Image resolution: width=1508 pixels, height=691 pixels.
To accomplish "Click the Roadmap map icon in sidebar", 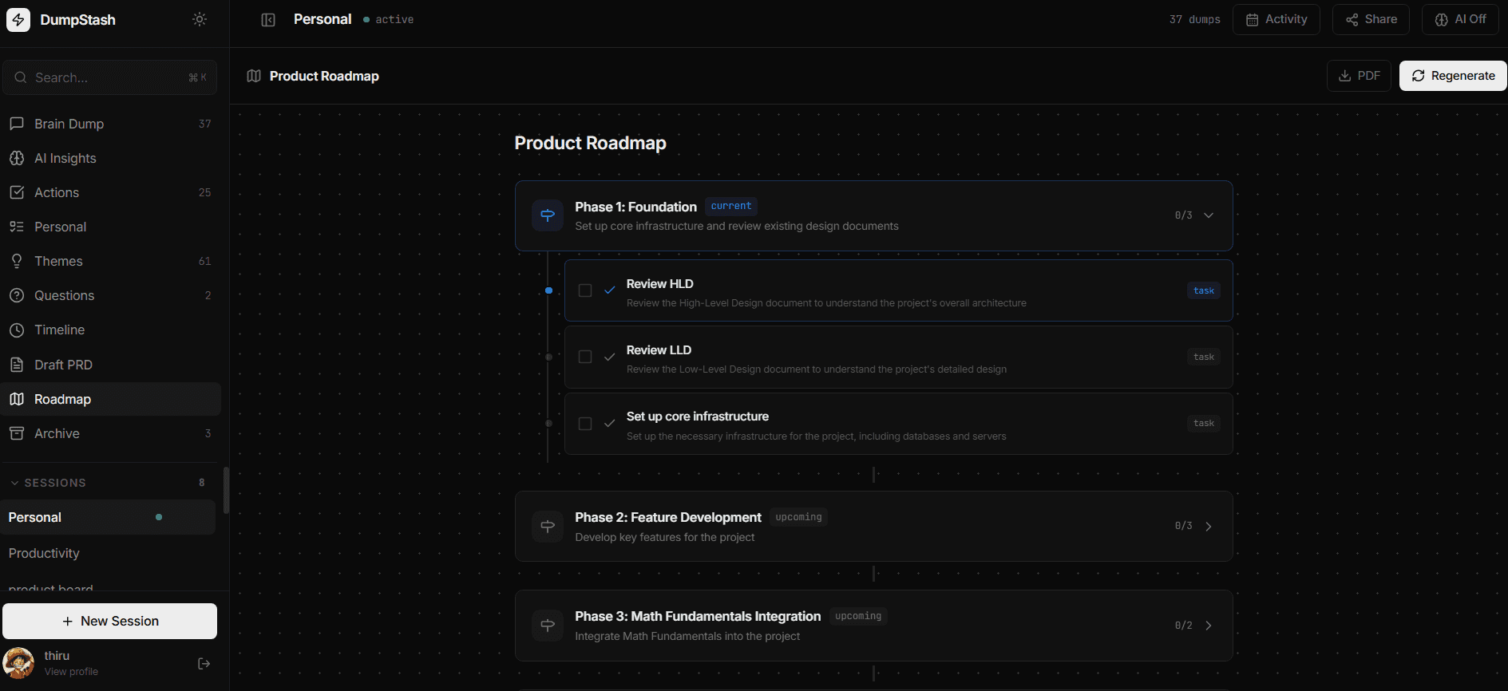I will point(17,399).
